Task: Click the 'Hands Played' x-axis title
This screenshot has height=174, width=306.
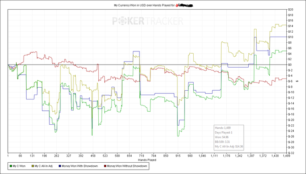Action: [x=147, y=160]
